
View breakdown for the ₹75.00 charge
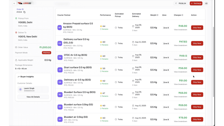tap(180, 121)
